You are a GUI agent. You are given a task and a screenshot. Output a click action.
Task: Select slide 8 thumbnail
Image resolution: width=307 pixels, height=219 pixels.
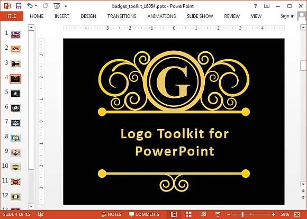coord(15,138)
